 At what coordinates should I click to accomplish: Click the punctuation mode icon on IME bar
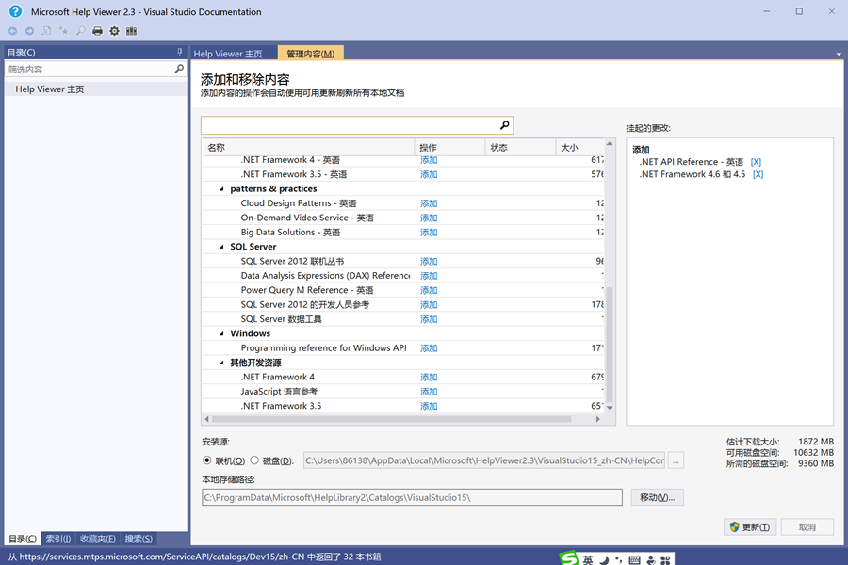(x=619, y=560)
